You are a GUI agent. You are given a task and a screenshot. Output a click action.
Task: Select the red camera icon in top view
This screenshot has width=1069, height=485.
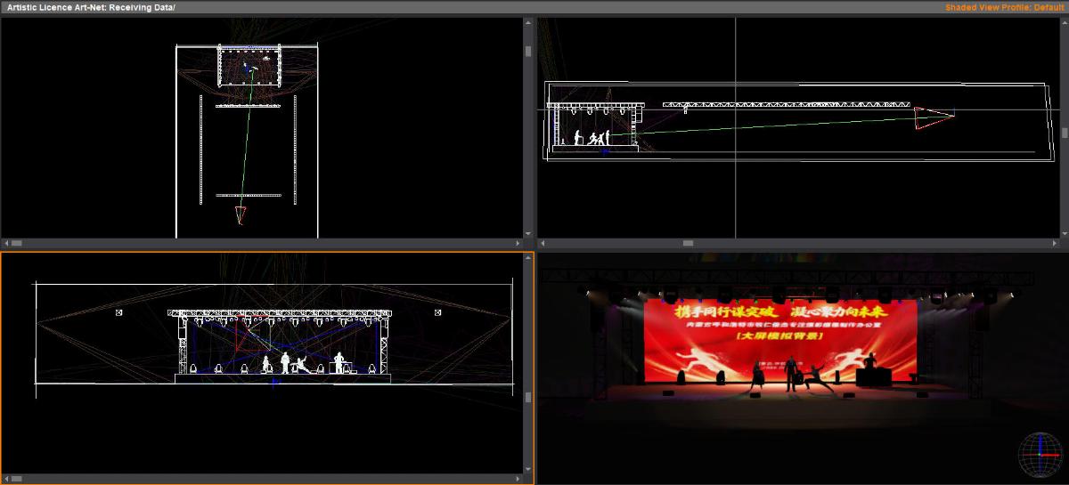(240, 214)
